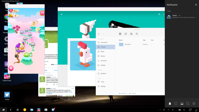Image resolution: width=199 pixels, height=112 pixels.
Task: Select Pictures in File Manager sidebar
Action: (105, 47)
